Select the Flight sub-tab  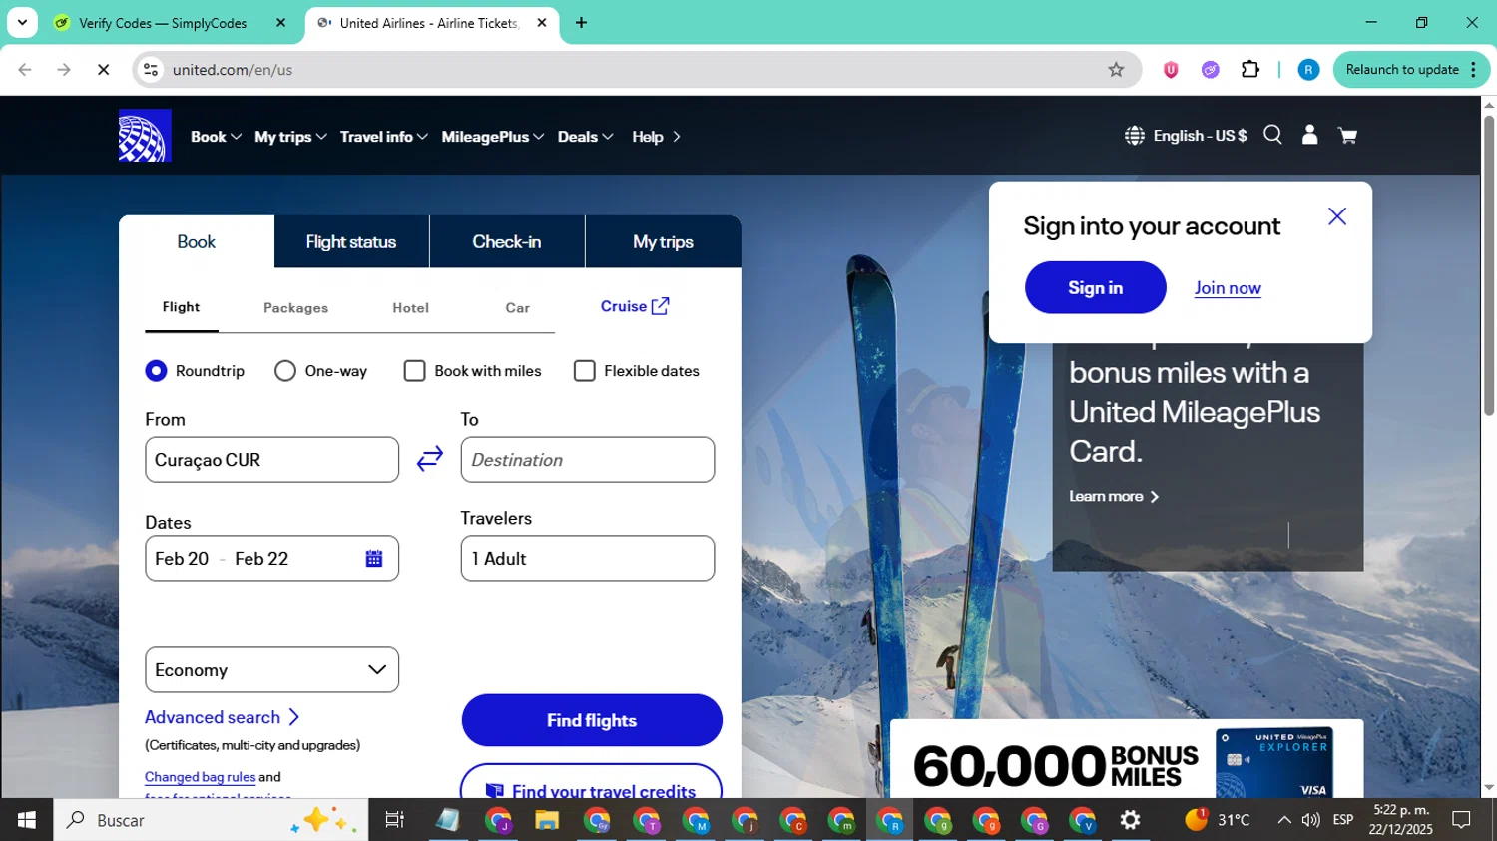click(x=181, y=307)
